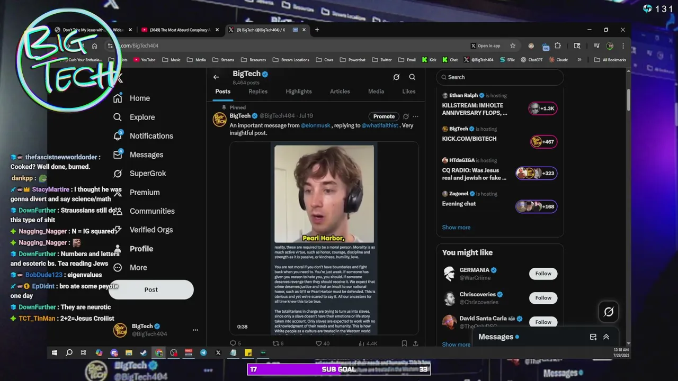
Task: Open floating Grok button
Action: 609,312
